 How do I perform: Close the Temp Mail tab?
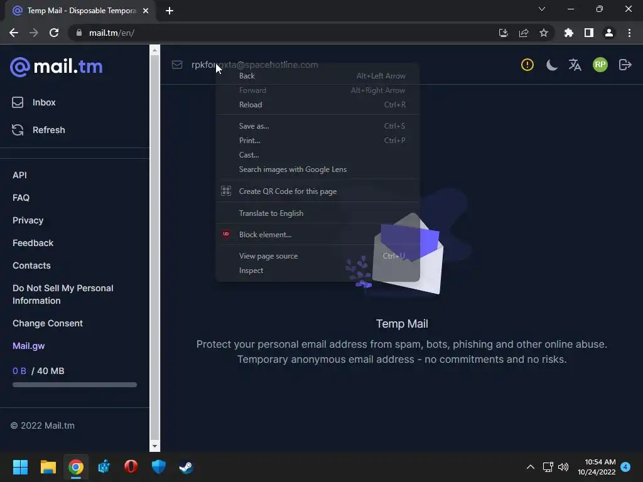146,11
